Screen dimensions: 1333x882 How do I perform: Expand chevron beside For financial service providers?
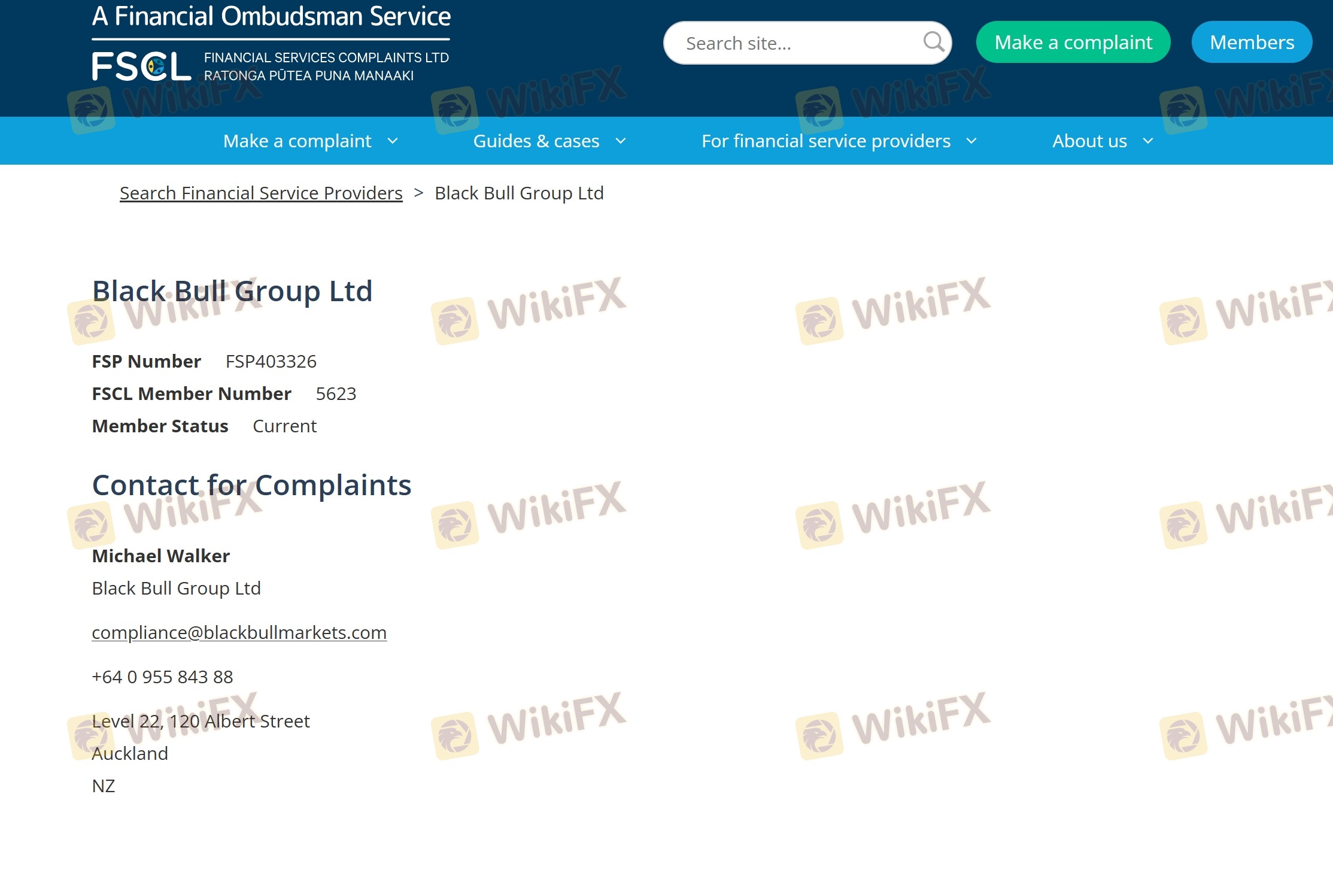(971, 141)
